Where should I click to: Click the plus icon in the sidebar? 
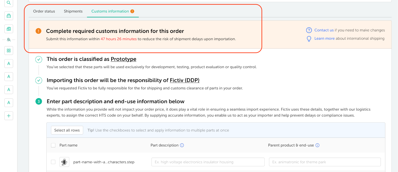(x=9, y=116)
